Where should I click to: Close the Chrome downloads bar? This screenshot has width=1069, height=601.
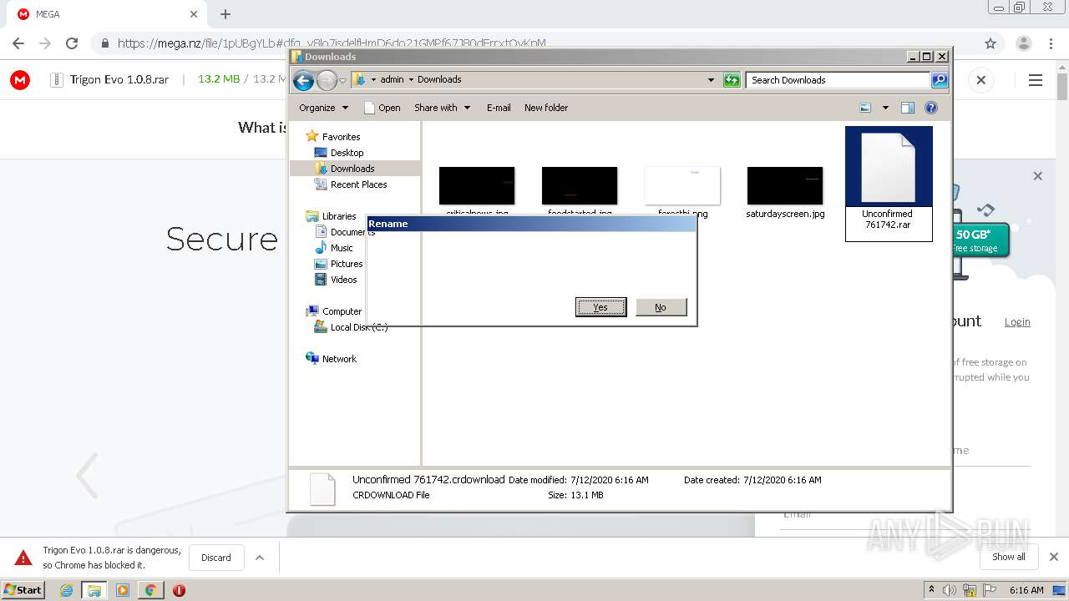point(1053,557)
